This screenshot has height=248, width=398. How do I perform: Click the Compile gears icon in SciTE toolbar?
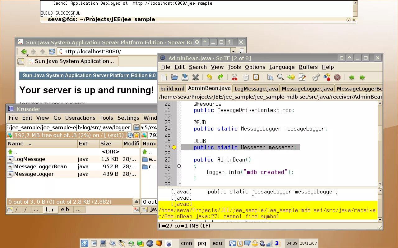[316, 77]
